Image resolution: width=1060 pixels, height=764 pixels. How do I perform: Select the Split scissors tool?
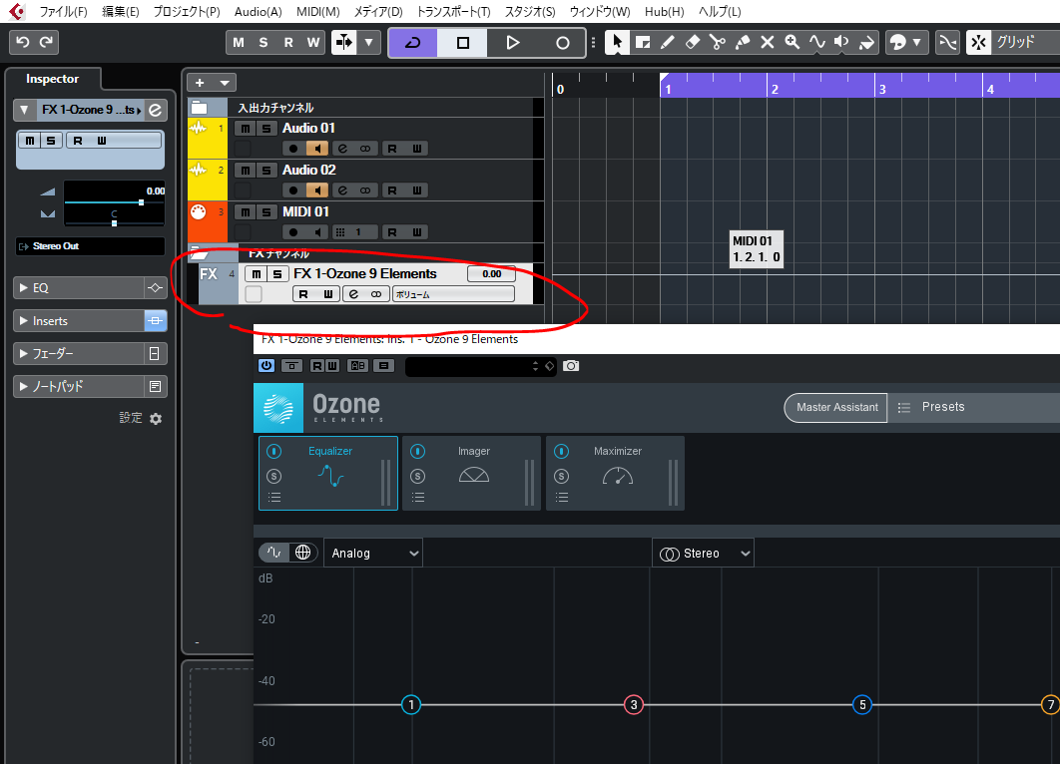pos(718,43)
